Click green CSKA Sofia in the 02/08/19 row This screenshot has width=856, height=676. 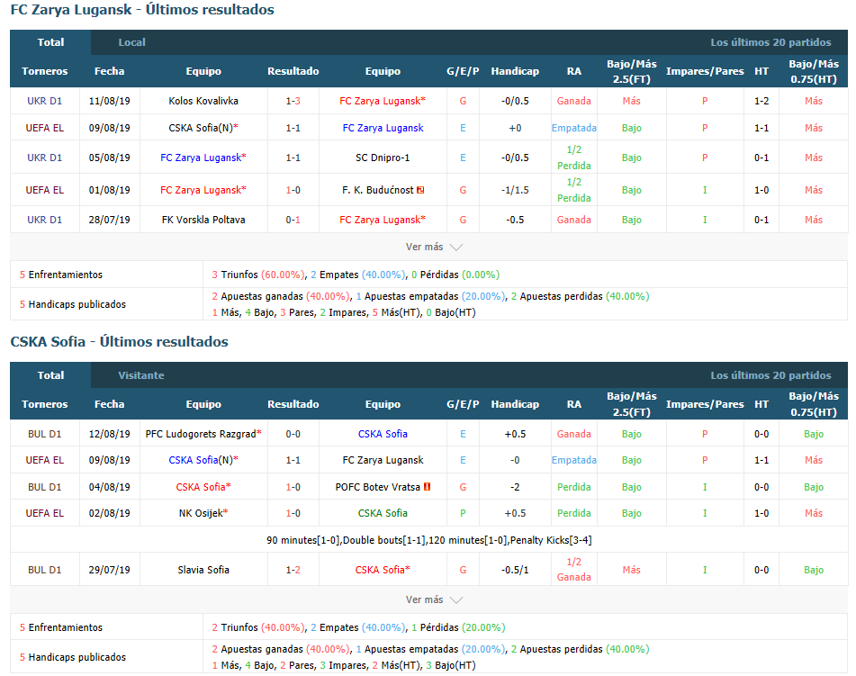(383, 513)
